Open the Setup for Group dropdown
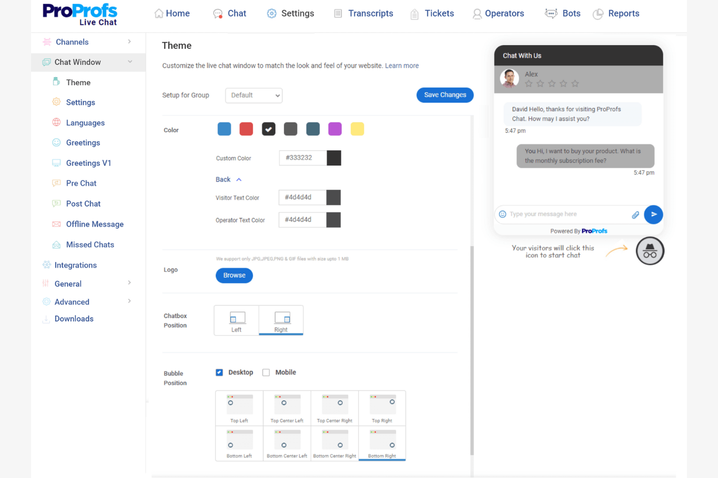Image resolution: width=718 pixels, height=478 pixels. pos(254,95)
